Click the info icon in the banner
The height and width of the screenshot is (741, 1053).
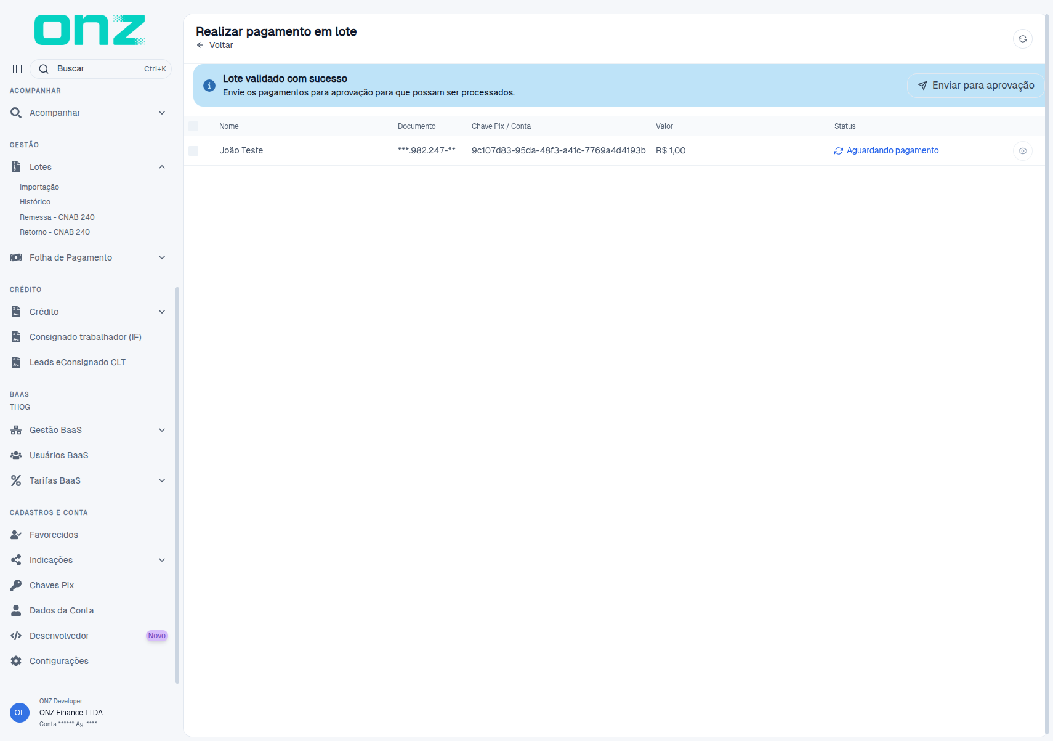point(209,86)
